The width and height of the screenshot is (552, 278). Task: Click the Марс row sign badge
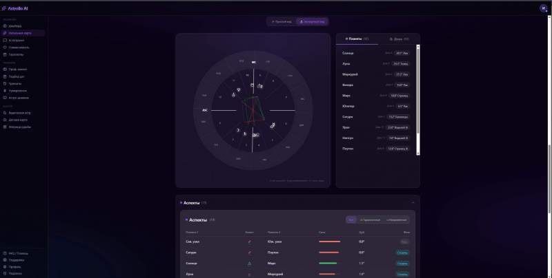click(399, 96)
